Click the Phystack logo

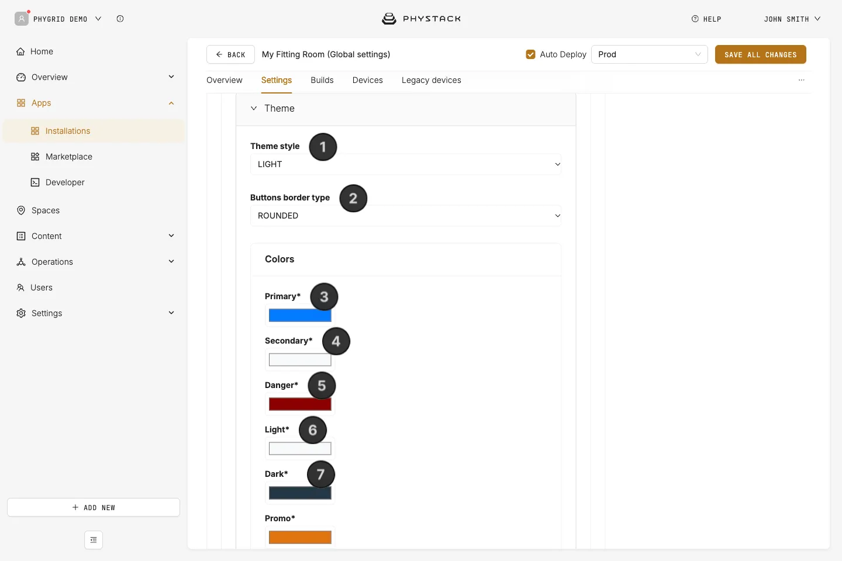click(x=421, y=19)
